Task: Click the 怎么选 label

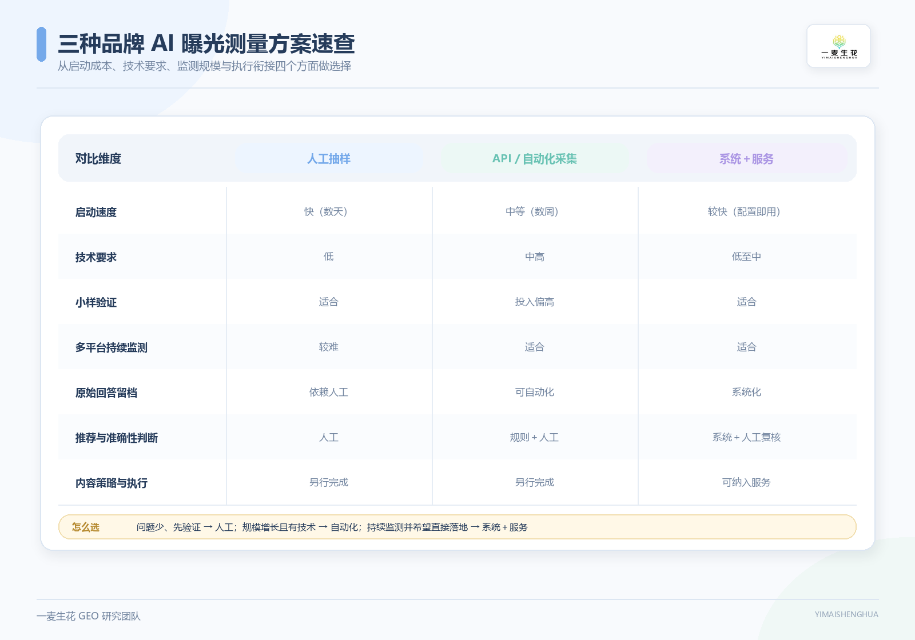Action: pyautogui.click(x=86, y=527)
